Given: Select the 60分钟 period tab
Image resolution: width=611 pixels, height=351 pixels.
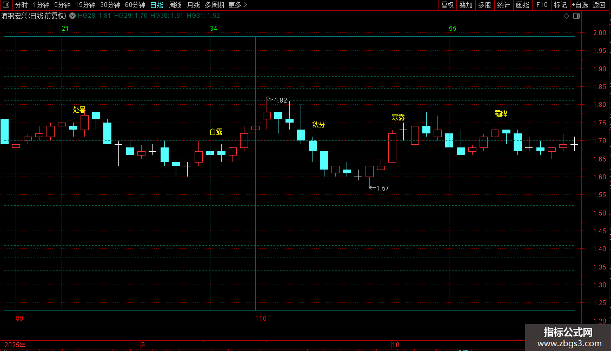Looking at the screenshot, I should click(x=135, y=5).
